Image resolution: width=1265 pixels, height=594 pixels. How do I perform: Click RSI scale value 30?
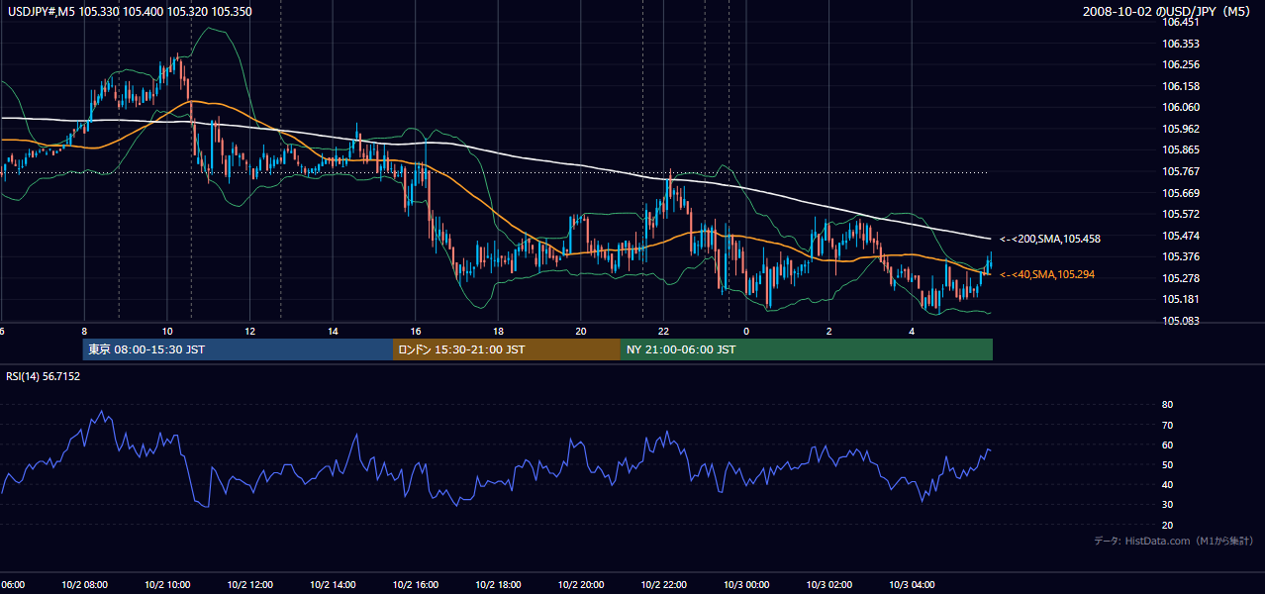tap(1167, 504)
